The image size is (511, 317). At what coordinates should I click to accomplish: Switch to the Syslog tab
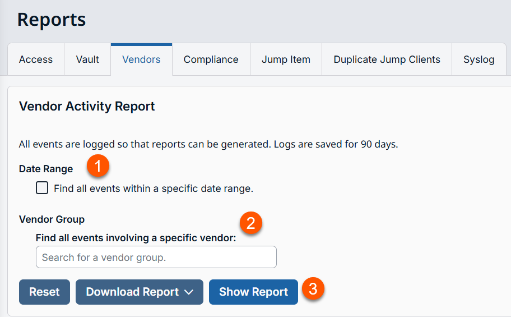tap(479, 59)
